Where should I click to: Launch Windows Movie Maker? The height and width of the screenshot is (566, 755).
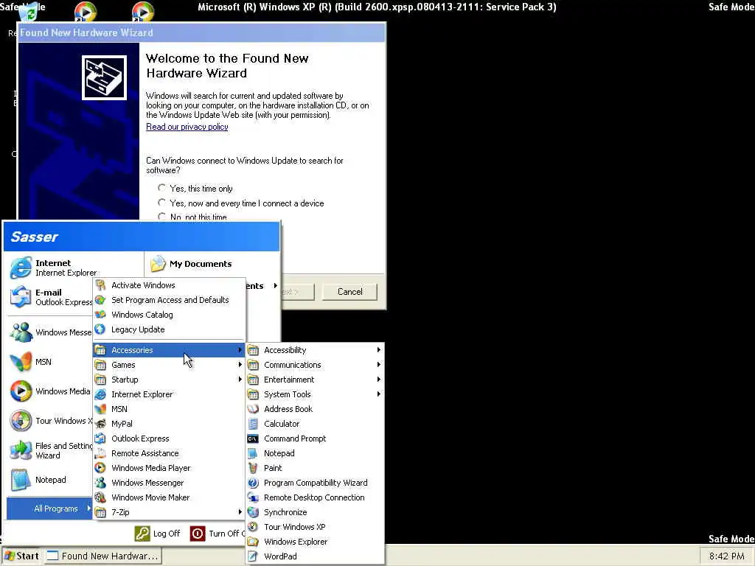(169, 497)
